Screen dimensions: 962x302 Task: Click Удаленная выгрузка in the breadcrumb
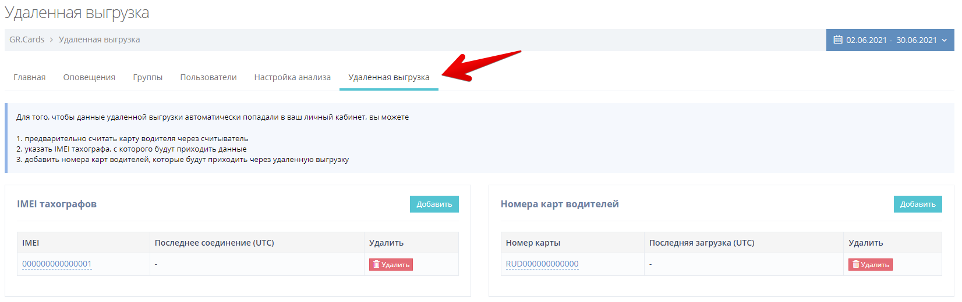[99, 39]
